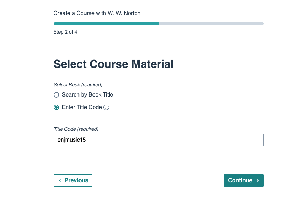Click the bold step number 2
This screenshot has width=296, height=206.
pos(66,32)
